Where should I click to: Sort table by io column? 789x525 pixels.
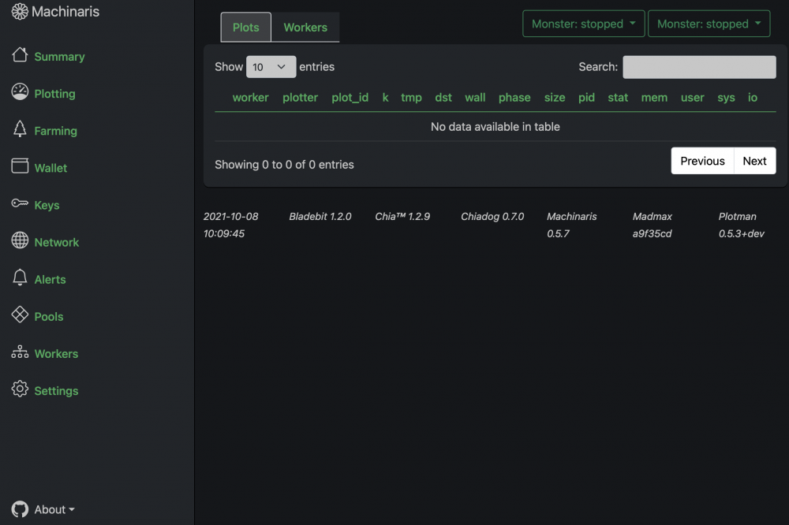[x=752, y=98]
